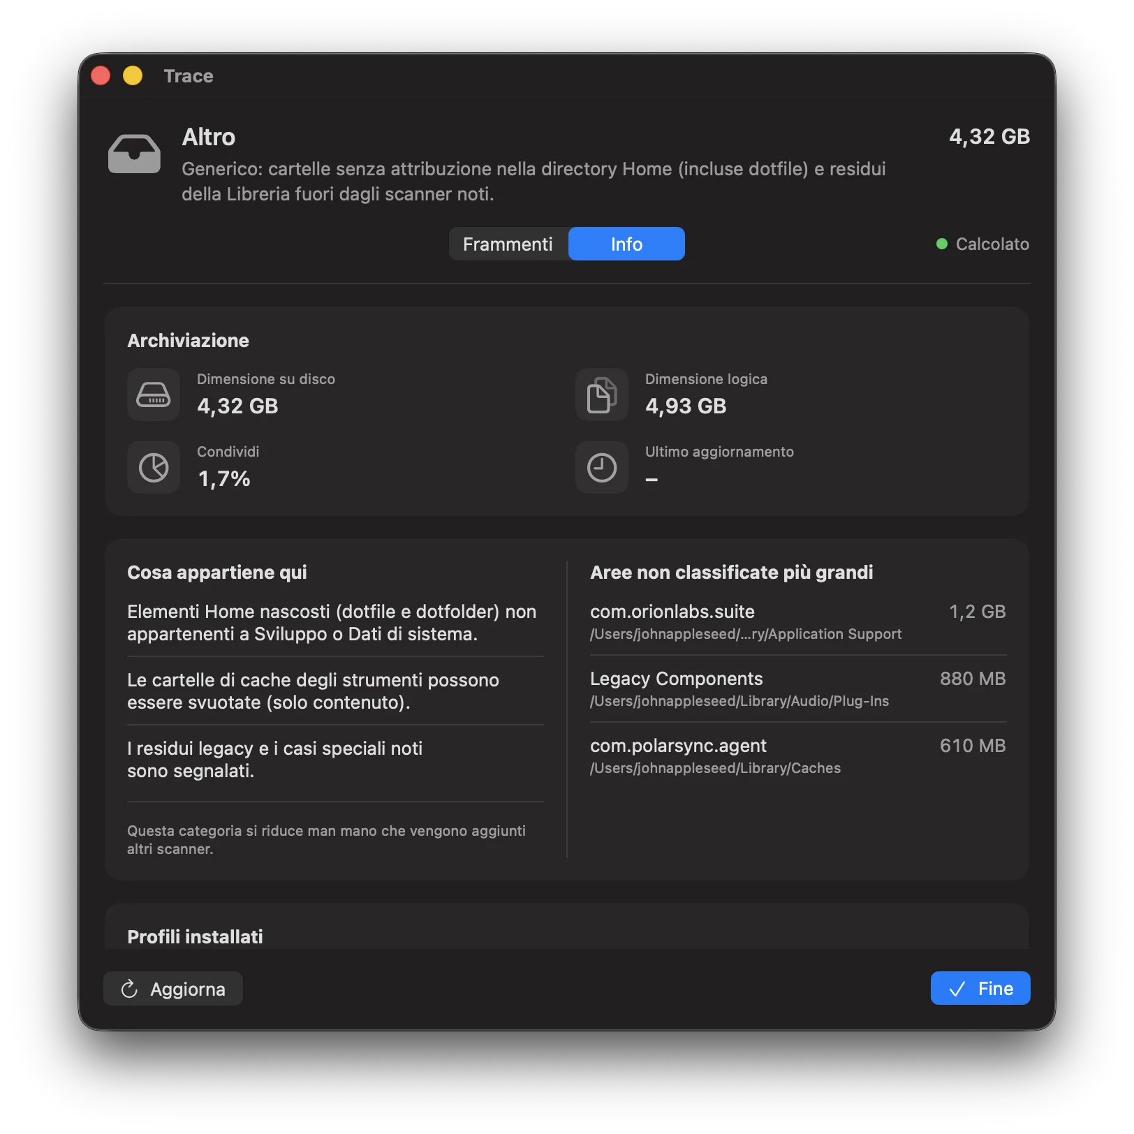Click the Elementi Home nascosti description

(x=332, y=623)
